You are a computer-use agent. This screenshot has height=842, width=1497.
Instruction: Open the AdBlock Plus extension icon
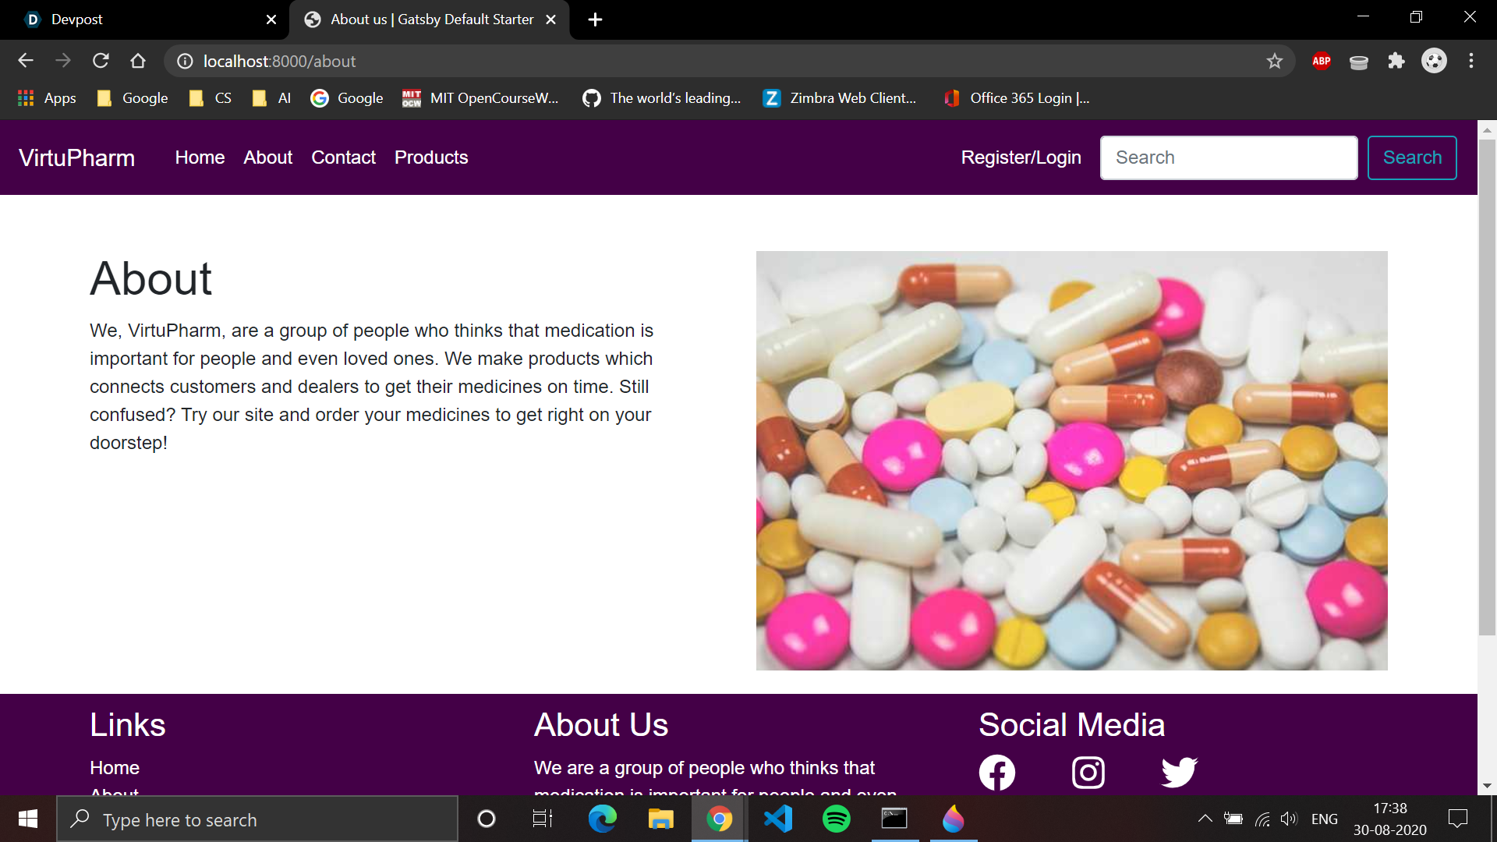coord(1321,61)
